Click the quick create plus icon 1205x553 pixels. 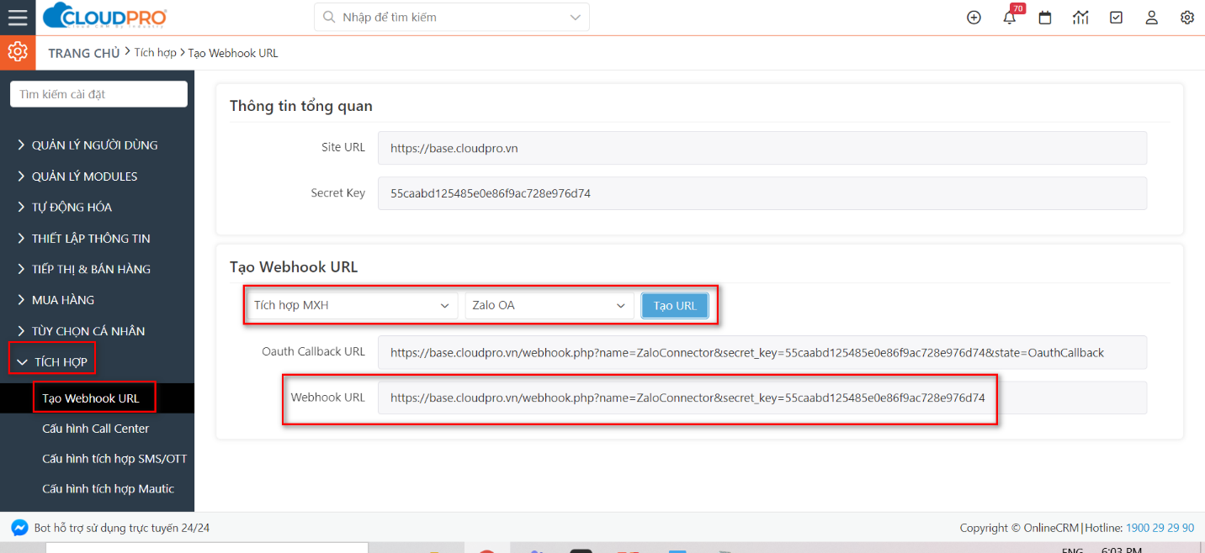coord(974,17)
